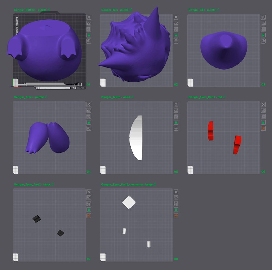Edit Gengar_Eyes_Part3 connector plate name with pencil icon
The width and height of the screenshot is (272, 270).
155,184
